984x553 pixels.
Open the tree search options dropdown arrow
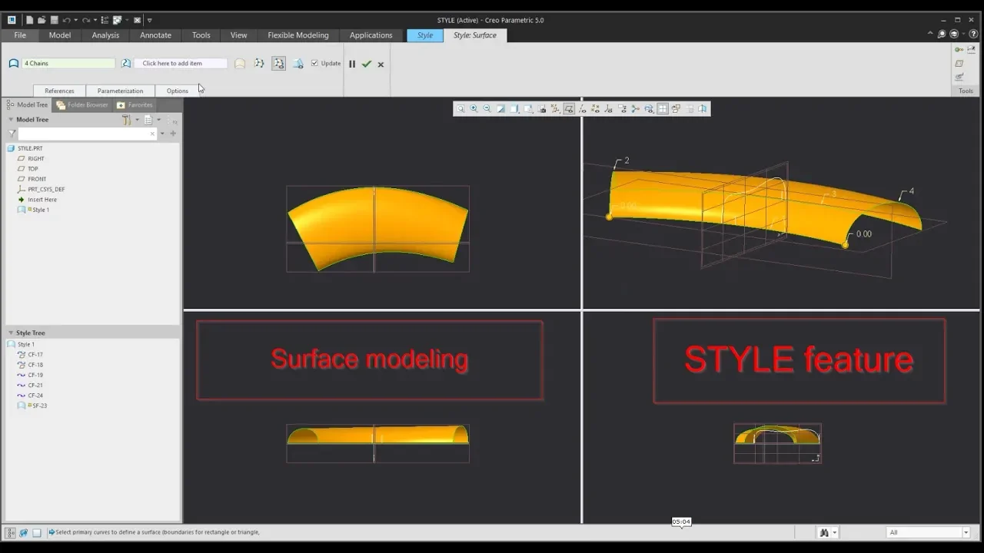(x=162, y=134)
